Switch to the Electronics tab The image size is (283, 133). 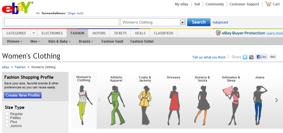(52, 33)
